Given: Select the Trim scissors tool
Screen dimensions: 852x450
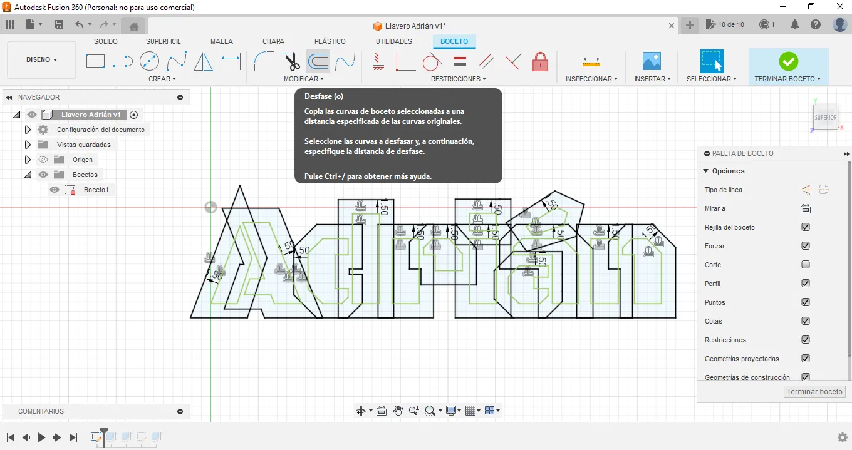Looking at the screenshot, I should (x=291, y=61).
